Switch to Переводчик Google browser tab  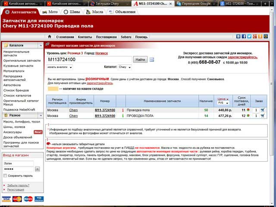[x=196, y=3]
